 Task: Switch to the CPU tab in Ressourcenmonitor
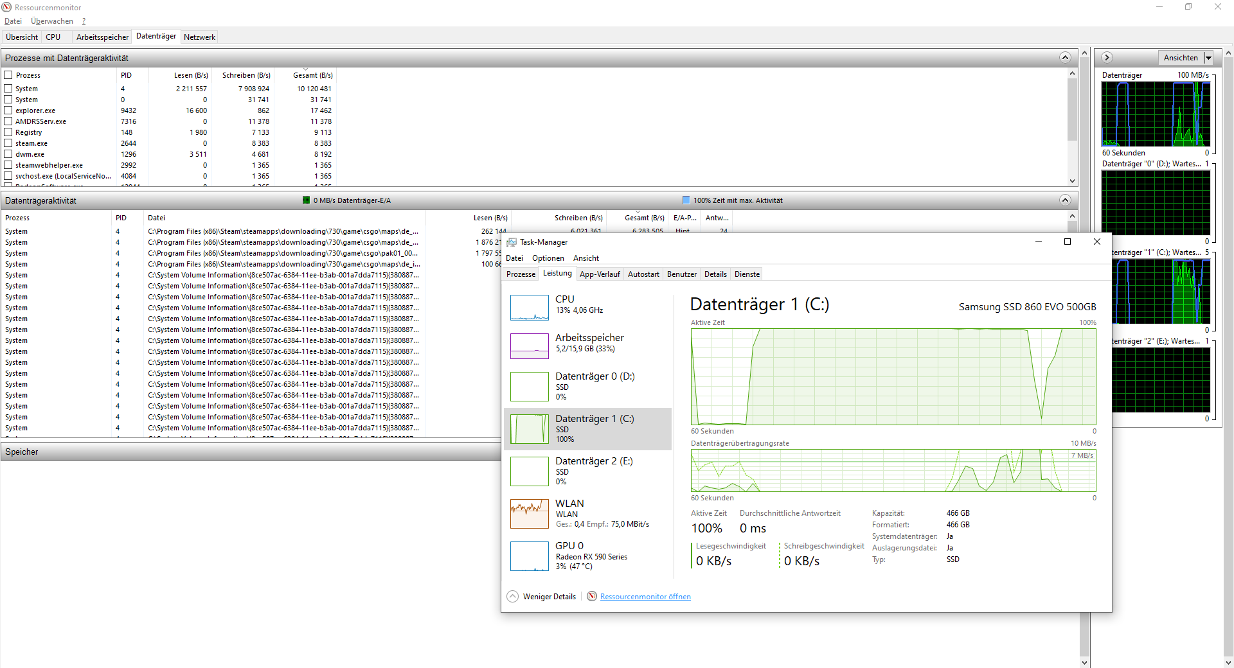point(53,37)
